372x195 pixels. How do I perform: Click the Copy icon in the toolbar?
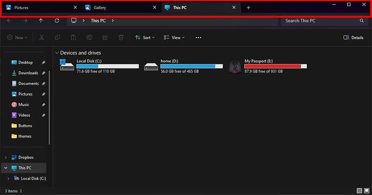point(57,38)
